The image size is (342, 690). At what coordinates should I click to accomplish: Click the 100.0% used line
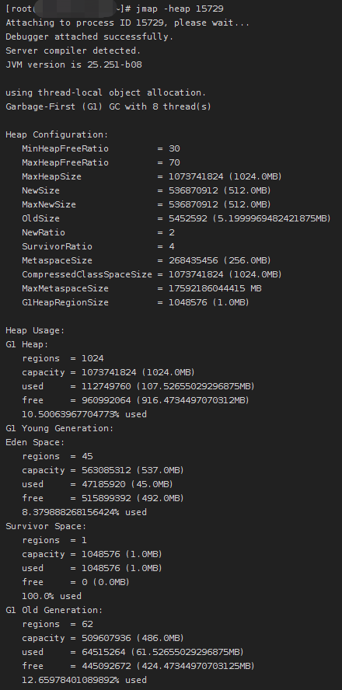pyautogui.click(x=52, y=596)
